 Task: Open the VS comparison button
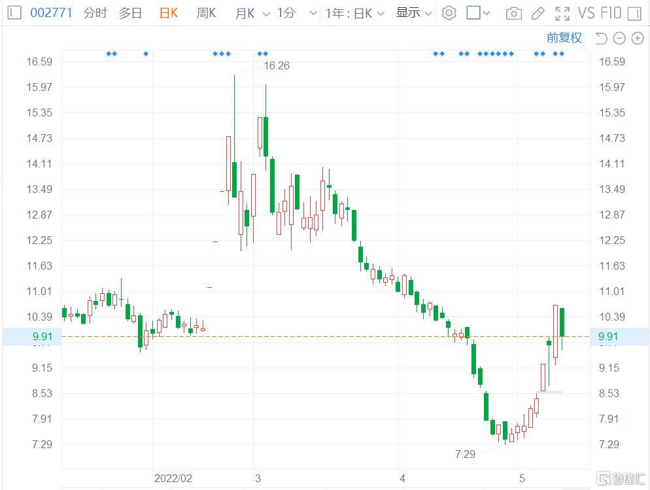(x=586, y=13)
